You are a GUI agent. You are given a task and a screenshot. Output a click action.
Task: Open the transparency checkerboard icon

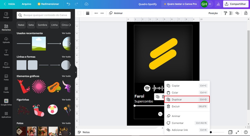[231, 13]
